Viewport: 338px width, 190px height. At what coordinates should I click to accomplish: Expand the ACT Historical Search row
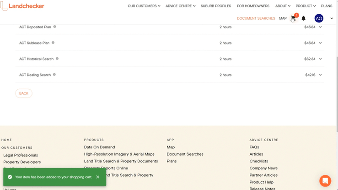pos(320,59)
